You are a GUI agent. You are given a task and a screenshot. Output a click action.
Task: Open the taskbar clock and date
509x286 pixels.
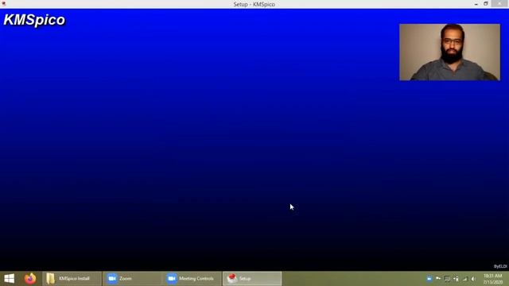493,279
